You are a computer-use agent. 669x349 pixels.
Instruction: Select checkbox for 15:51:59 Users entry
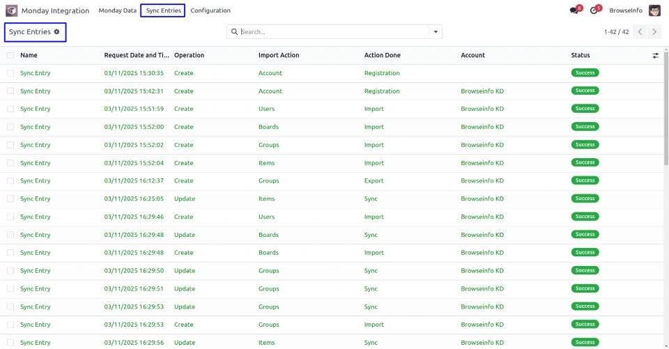10,109
